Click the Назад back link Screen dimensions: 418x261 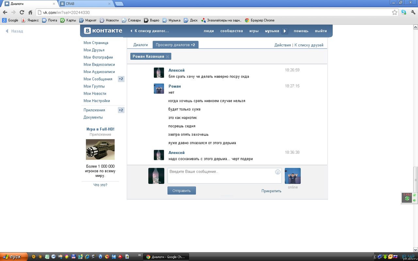click(14, 31)
